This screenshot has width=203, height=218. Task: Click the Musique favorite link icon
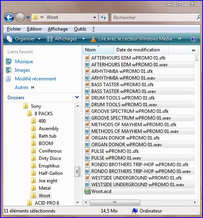9,62
